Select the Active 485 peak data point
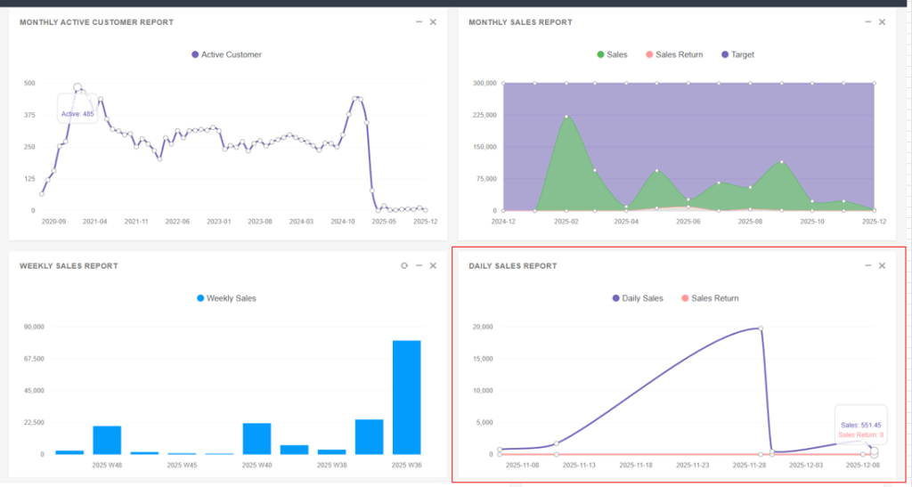This screenshot has height=487, width=912. 77,87
